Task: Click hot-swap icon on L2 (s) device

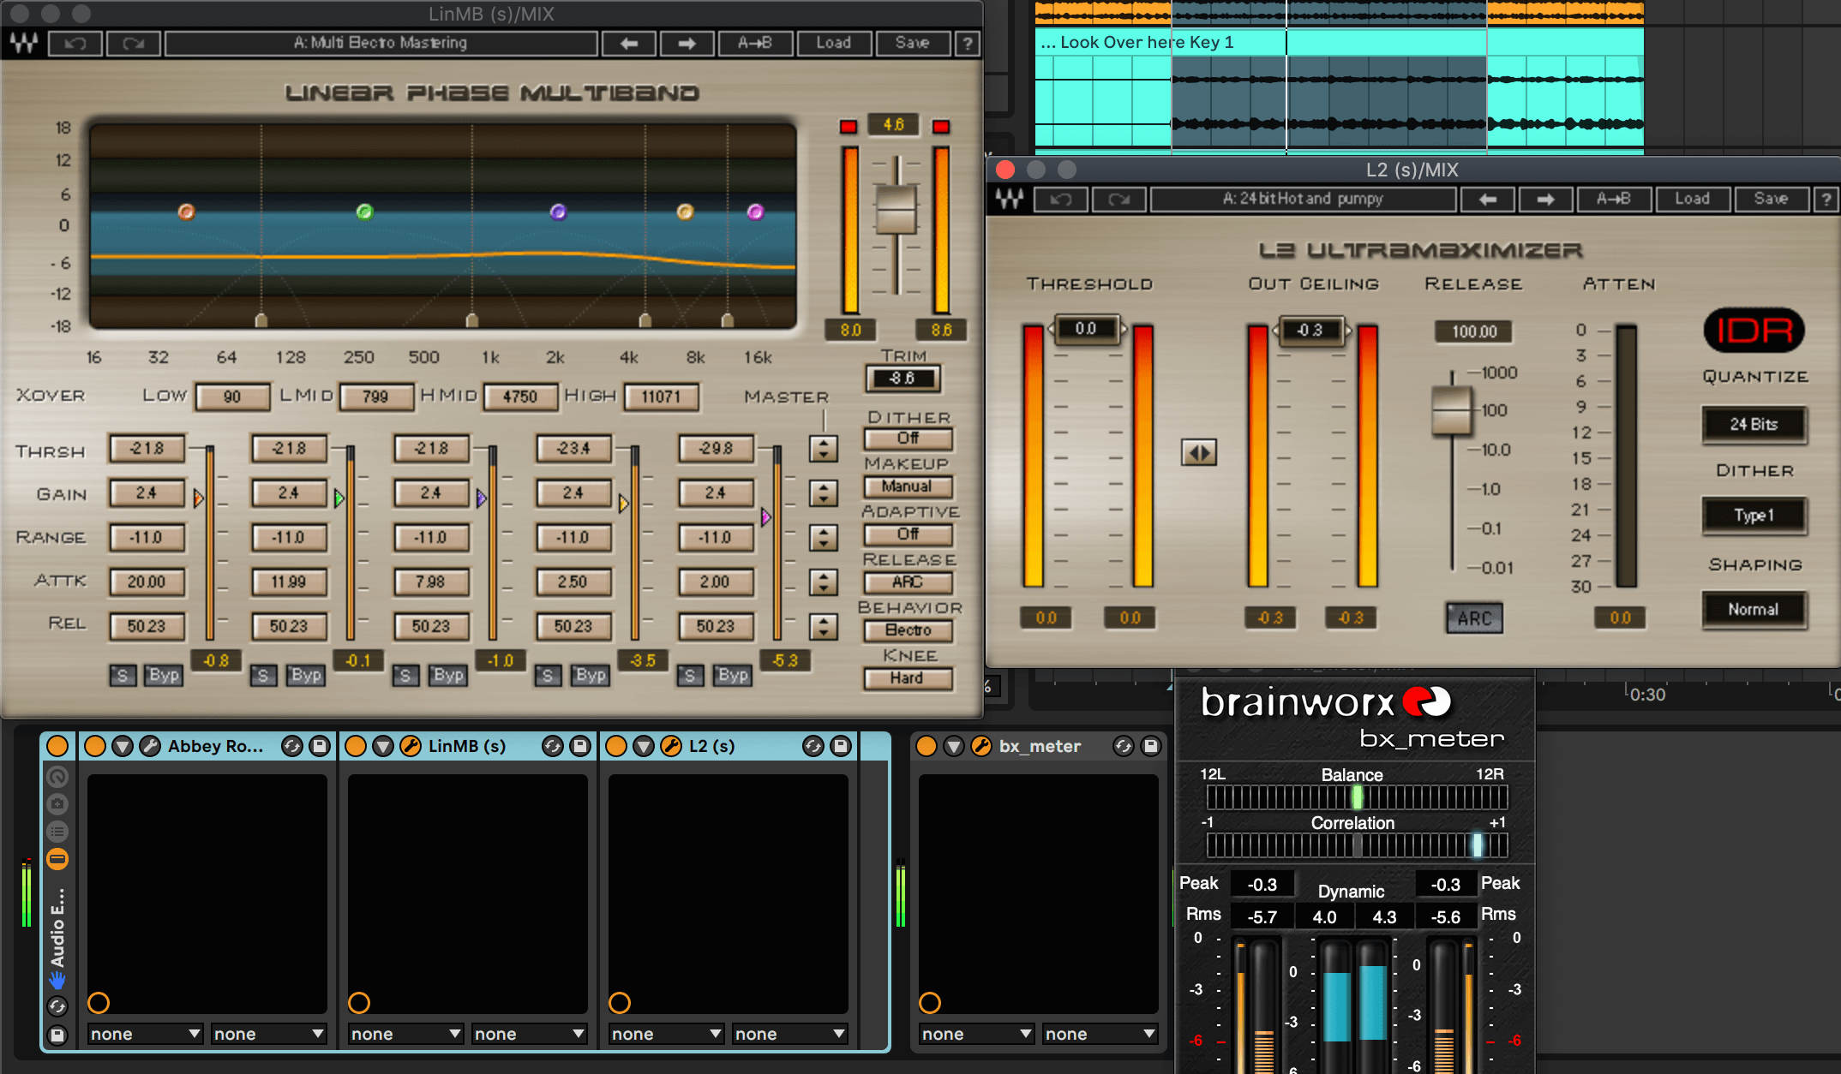Action: click(x=813, y=746)
